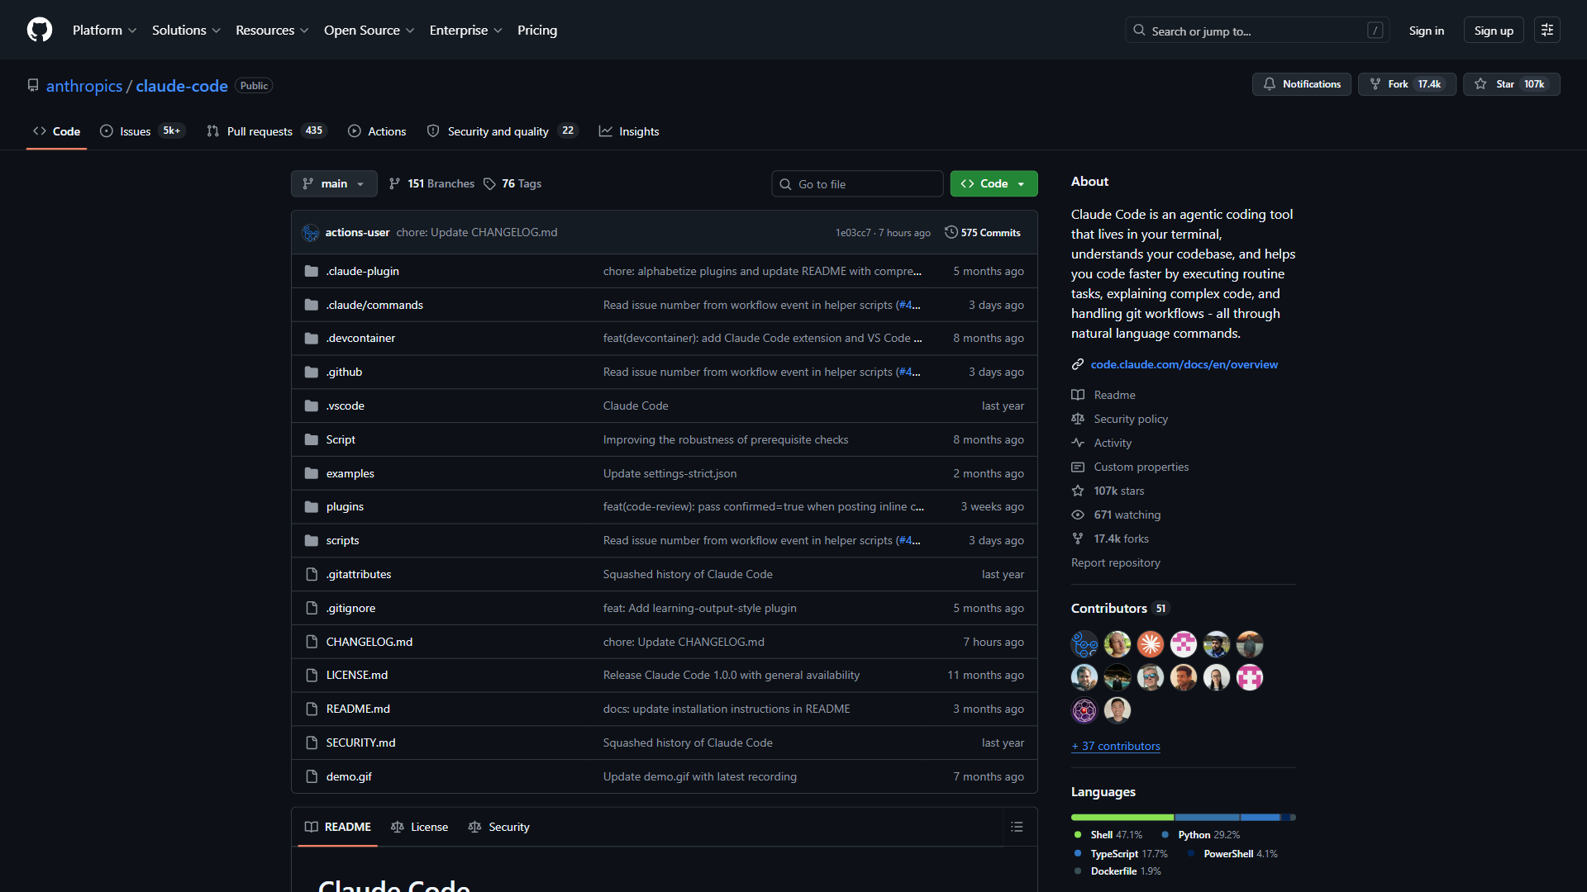
Task: Click the scale icon beside Security policy
Action: [1078, 419]
